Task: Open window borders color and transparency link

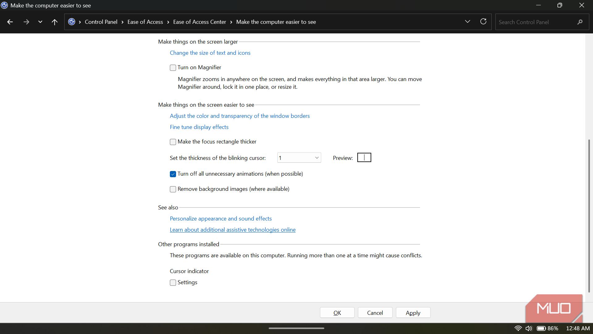Action: 240,116
